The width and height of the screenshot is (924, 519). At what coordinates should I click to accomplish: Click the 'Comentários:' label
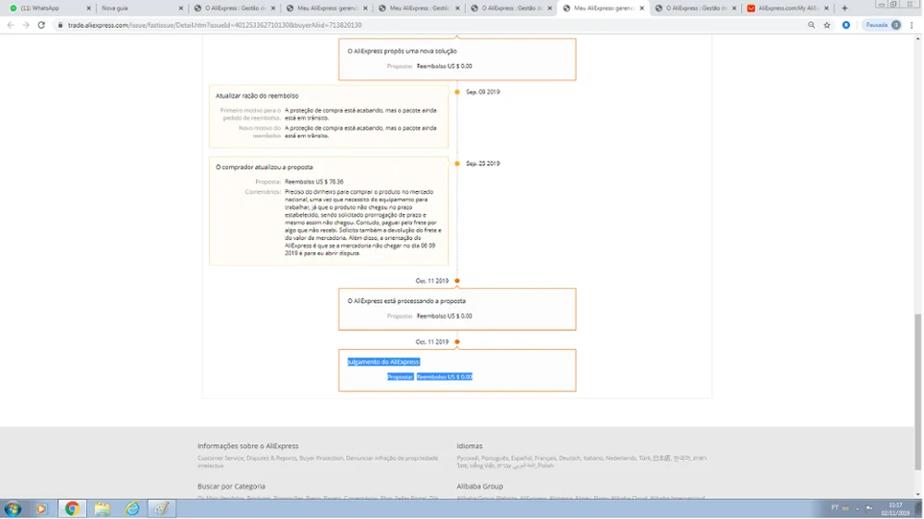coord(262,192)
